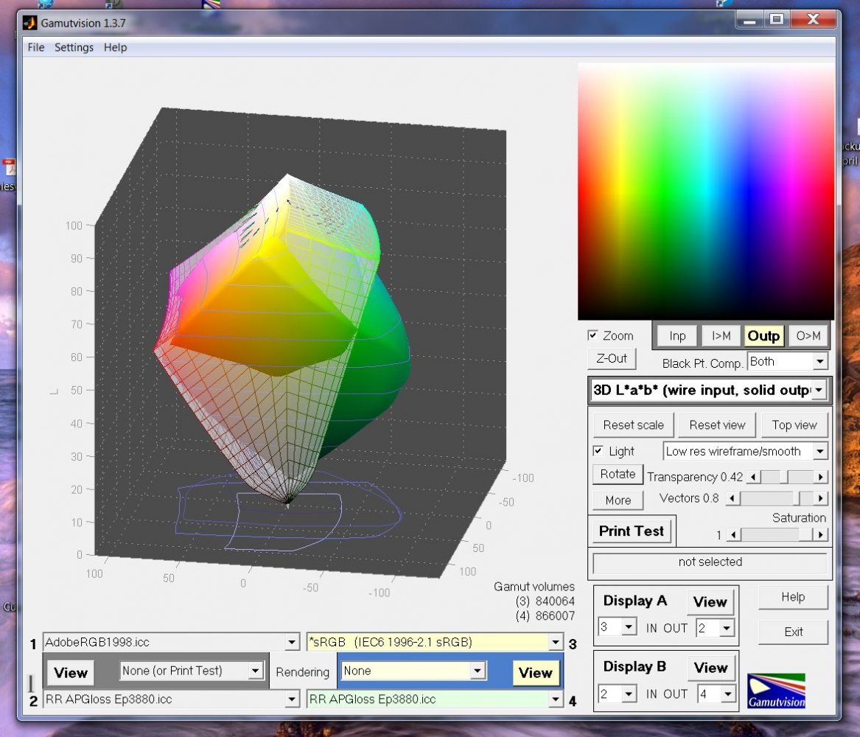Toggle the Light checkbox
This screenshot has height=737, width=860.
(599, 451)
